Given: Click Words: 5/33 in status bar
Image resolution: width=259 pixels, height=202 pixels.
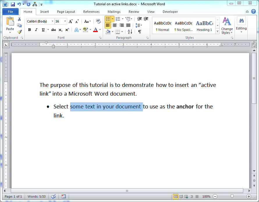Looking at the screenshot, I should (x=36, y=196).
